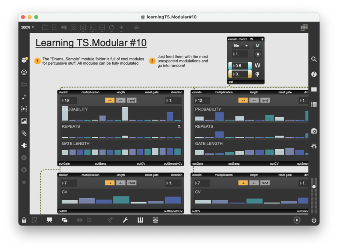The image size is (338, 250).
Task: Open the star favorites icon in sidebar
Action: (x=24, y=182)
